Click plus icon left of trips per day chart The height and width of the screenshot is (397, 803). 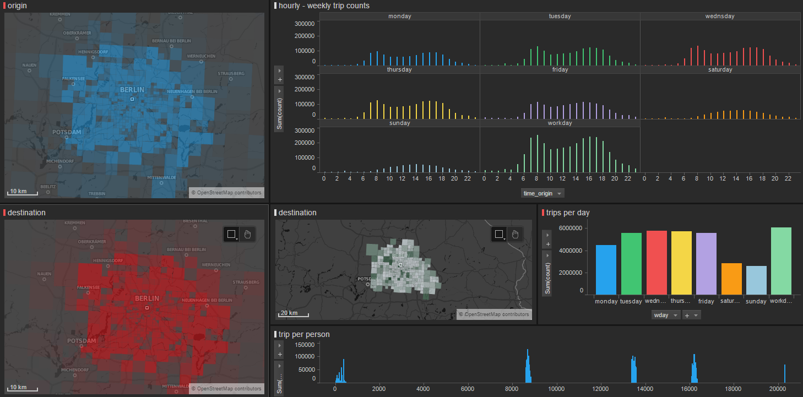547,244
